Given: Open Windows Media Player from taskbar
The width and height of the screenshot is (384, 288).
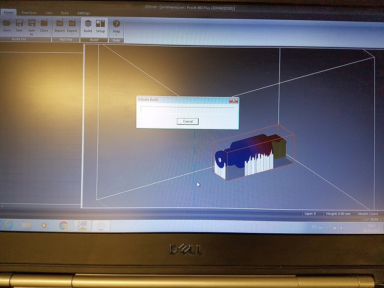Looking at the screenshot, I should tap(44, 226).
